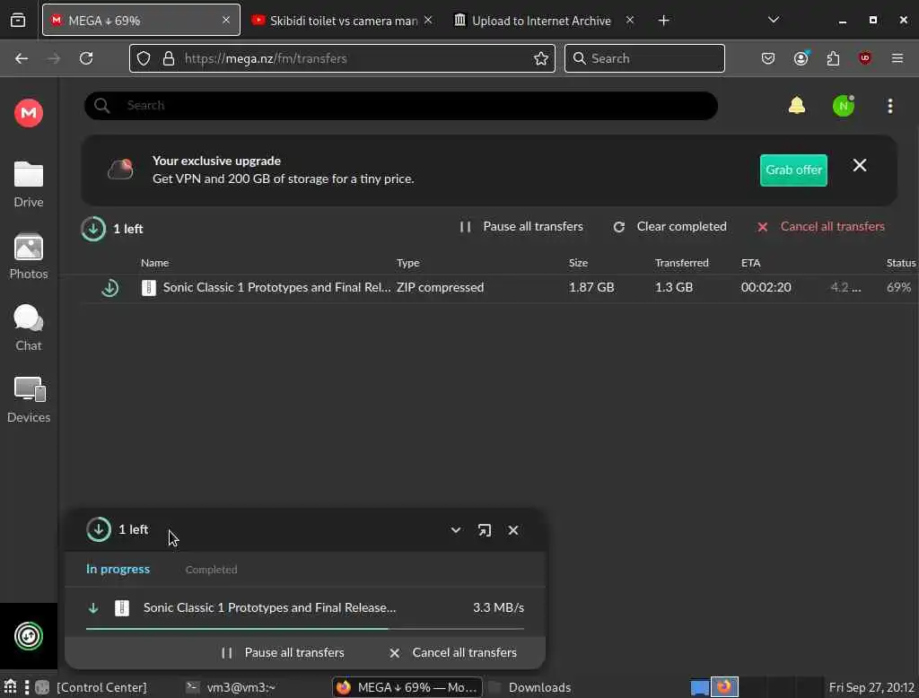Select the tracking protection shield icon
The image size is (919, 698).
[x=144, y=58]
